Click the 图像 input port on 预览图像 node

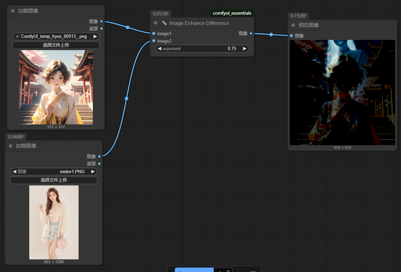click(291, 36)
